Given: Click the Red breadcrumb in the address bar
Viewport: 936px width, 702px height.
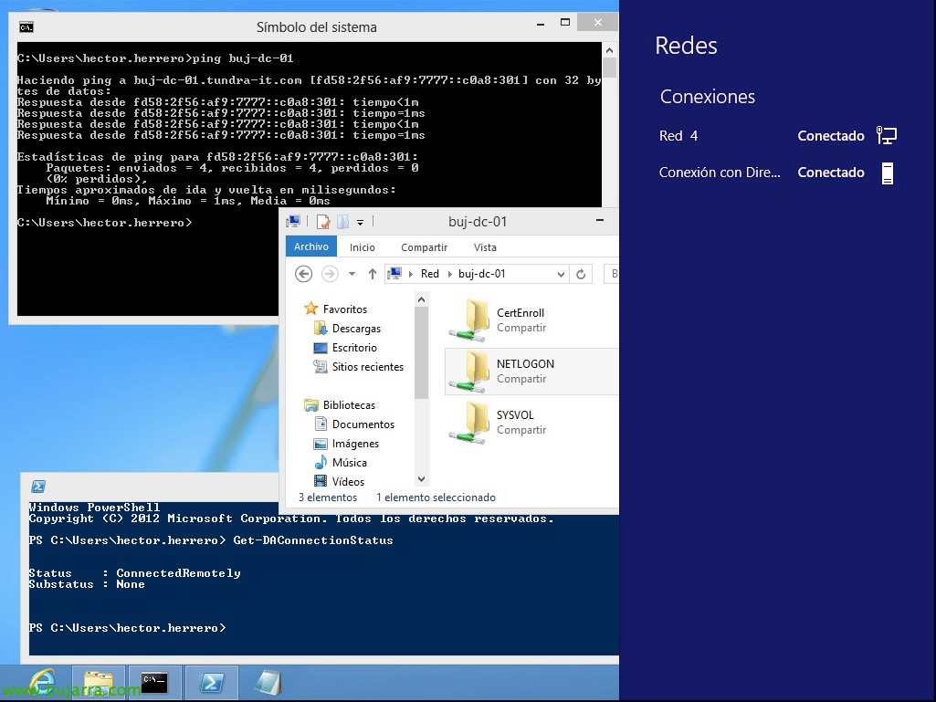Looking at the screenshot, I should [430, 273].
